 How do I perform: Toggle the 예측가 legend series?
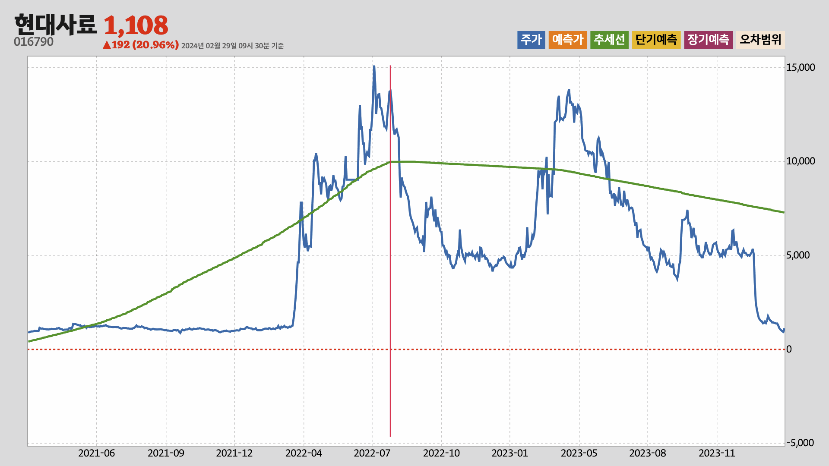568,40
